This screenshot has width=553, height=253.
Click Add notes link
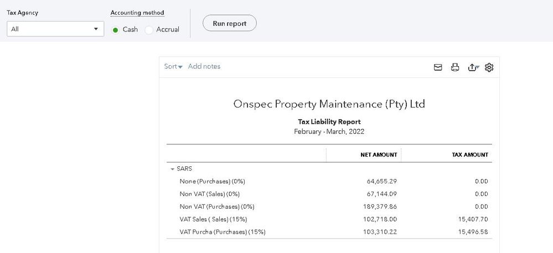click(204, 66)
